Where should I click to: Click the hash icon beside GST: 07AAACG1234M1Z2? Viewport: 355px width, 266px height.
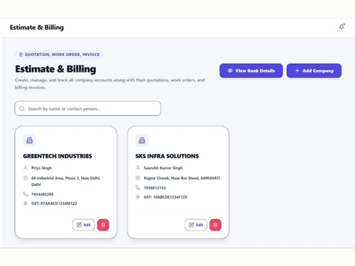pyautogui.click(x=26, y=203)
